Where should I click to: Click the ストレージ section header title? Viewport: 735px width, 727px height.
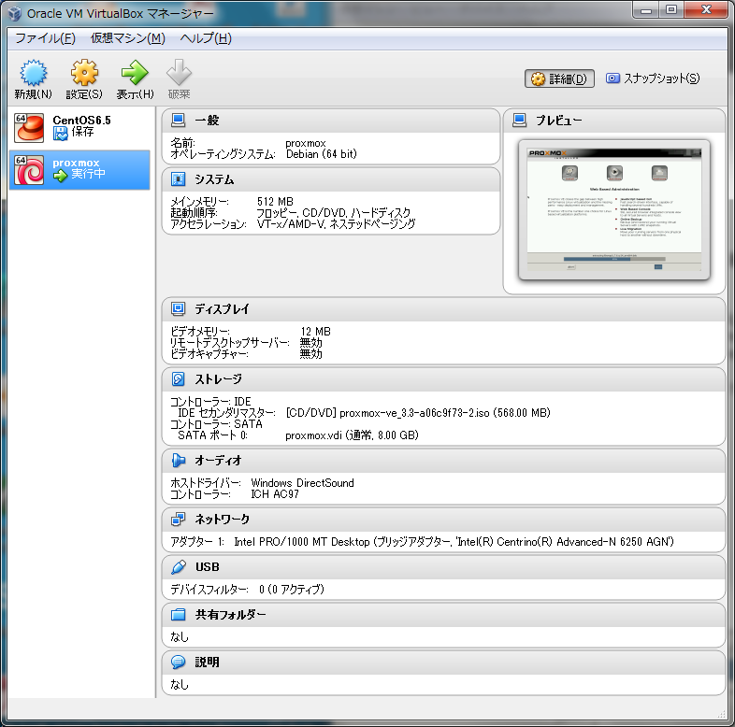coord(218,379)
